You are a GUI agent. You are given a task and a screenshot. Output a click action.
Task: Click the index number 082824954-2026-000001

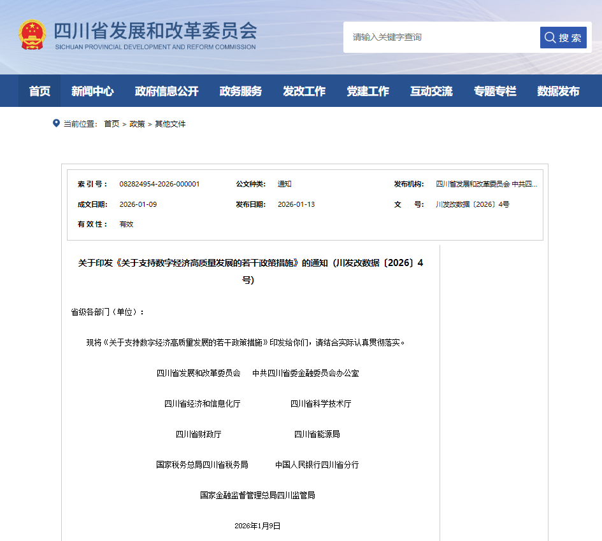coord(159,184)
